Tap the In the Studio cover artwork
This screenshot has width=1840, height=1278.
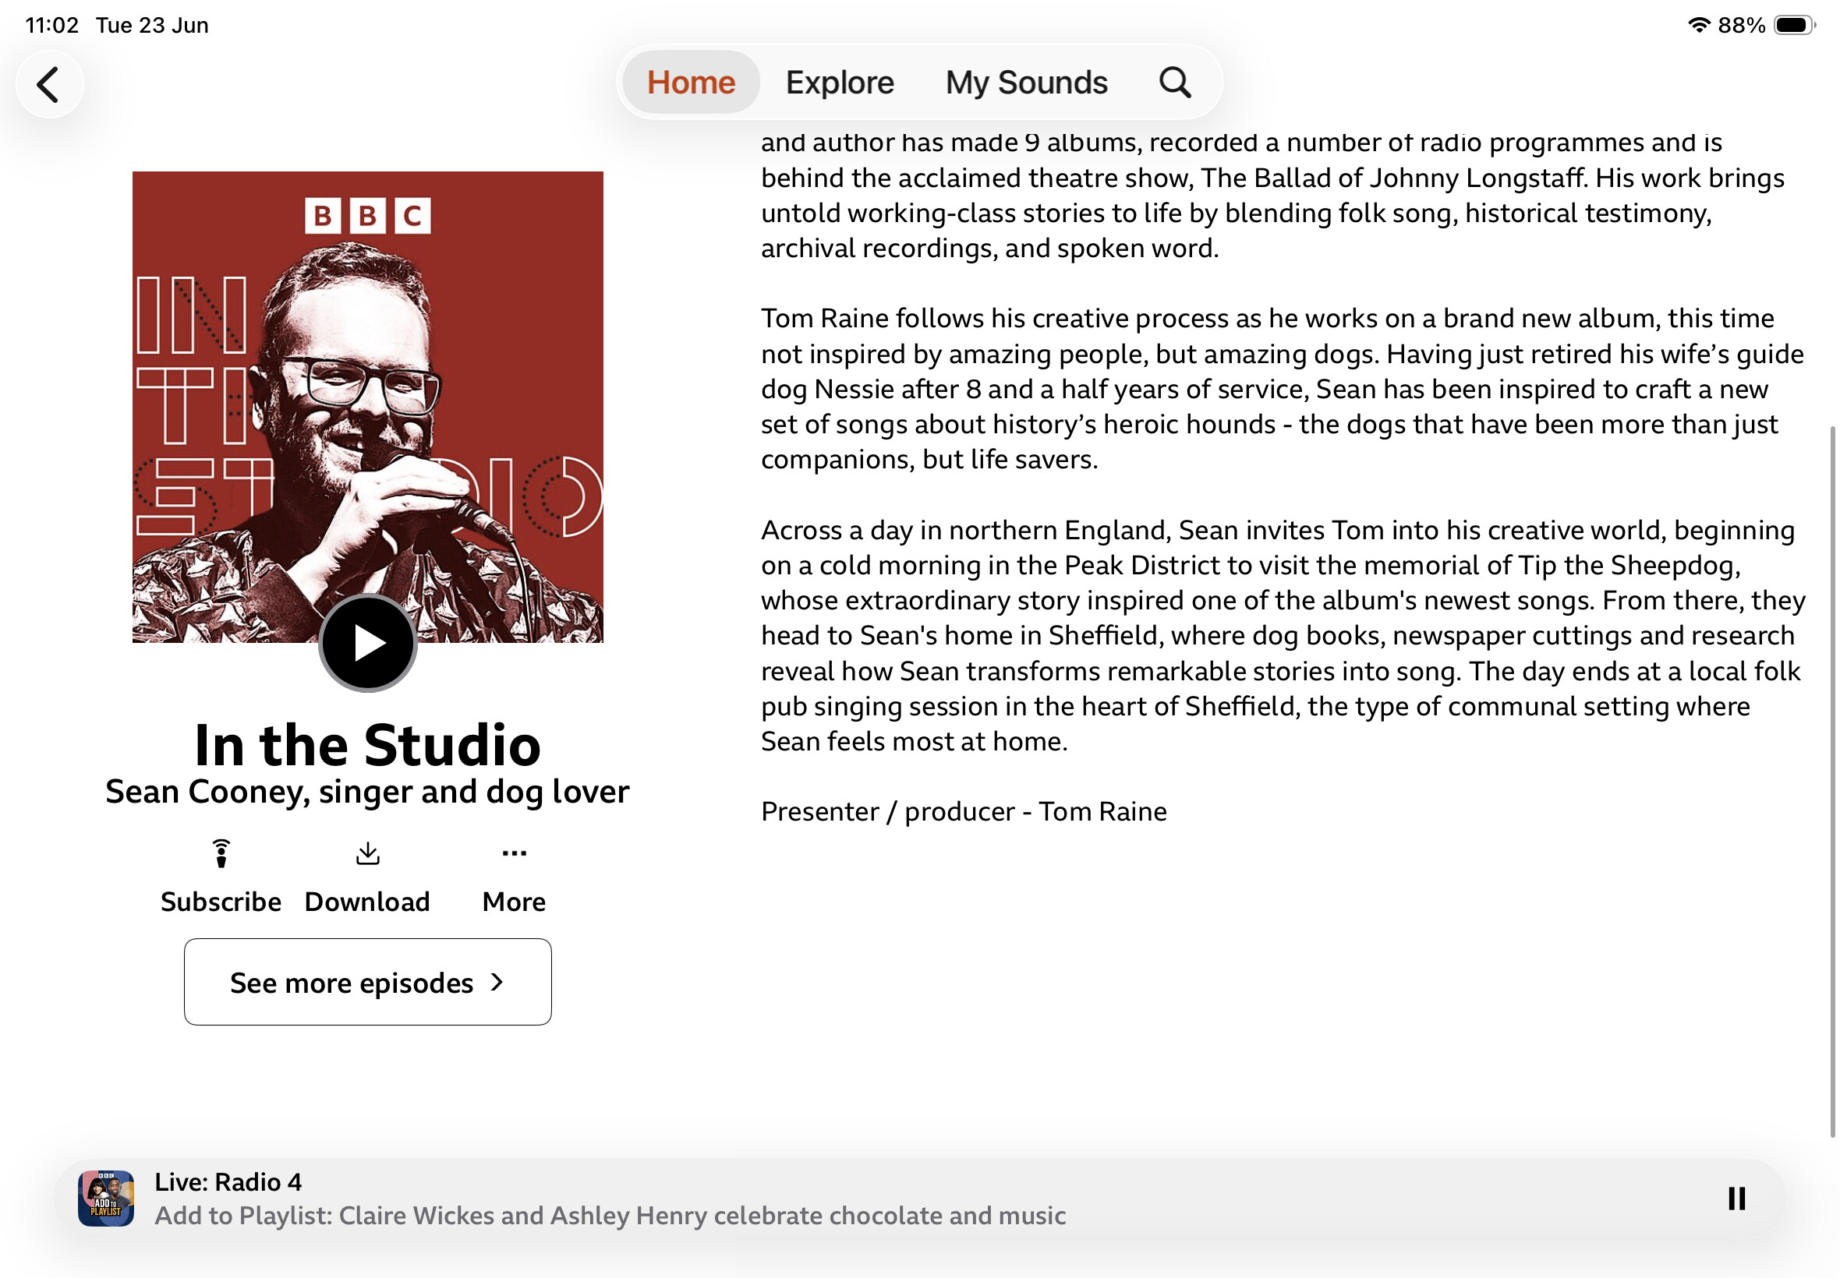coord(368,406)
